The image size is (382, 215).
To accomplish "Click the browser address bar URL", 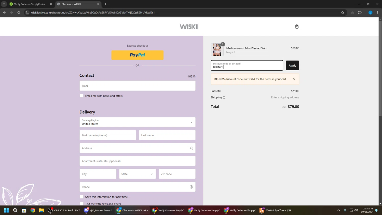I will [x=93, y=12].
